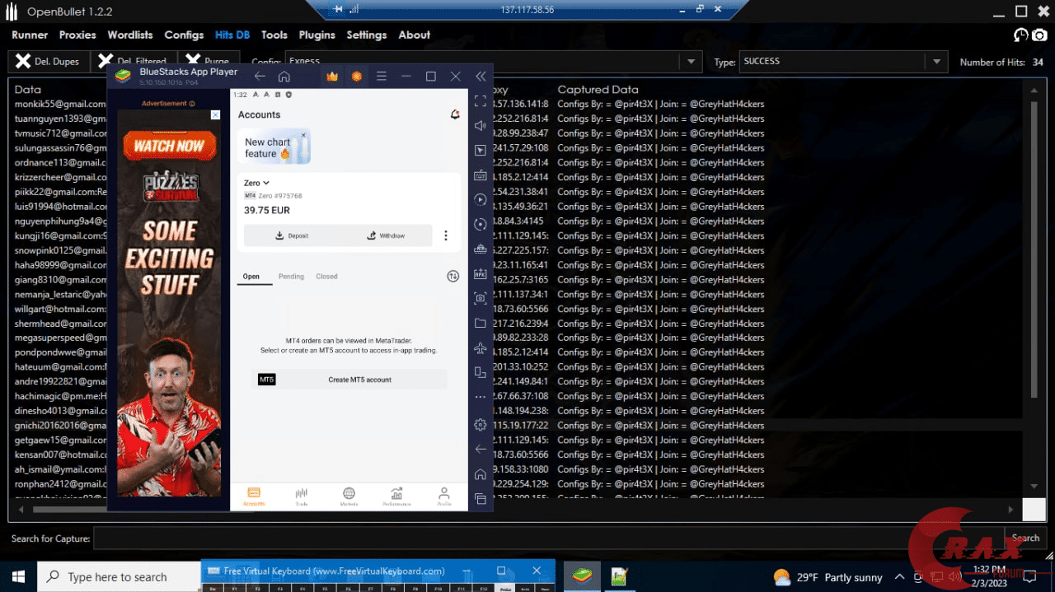Viewport: 1055px width, 592px height.
Task: Open the notifications bell in Accounts screen
Action: pos(455,114)
